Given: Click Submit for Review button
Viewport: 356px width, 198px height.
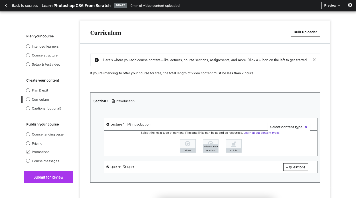Looking at the screenshot, I should 48,177.
